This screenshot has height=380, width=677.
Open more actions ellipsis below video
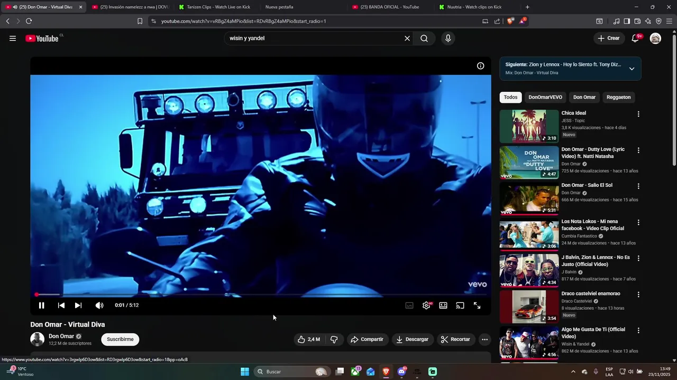pyautogui.click(x=484, y=339)
